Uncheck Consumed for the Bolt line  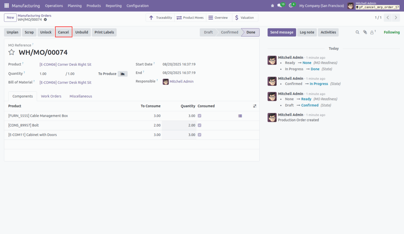pos(199,125)
